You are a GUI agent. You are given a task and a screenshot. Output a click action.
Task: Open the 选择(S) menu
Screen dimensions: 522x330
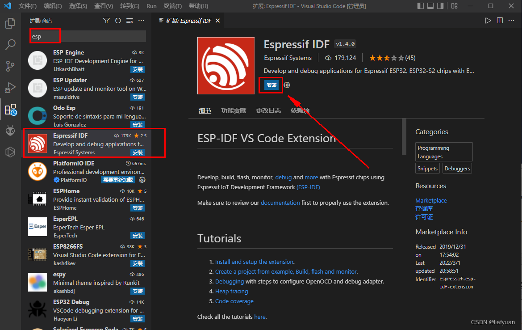pos(78,6)
